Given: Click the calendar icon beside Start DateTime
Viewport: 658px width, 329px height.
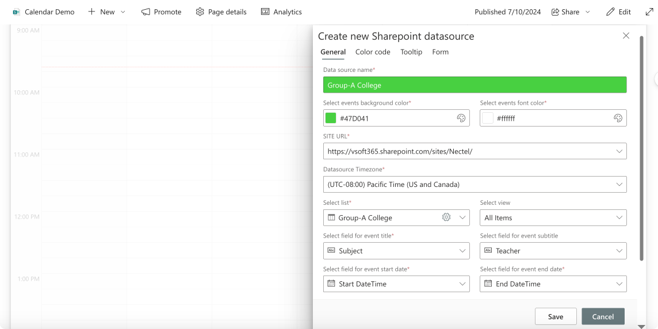Looking at the screenshot, I should pos(331,283).
